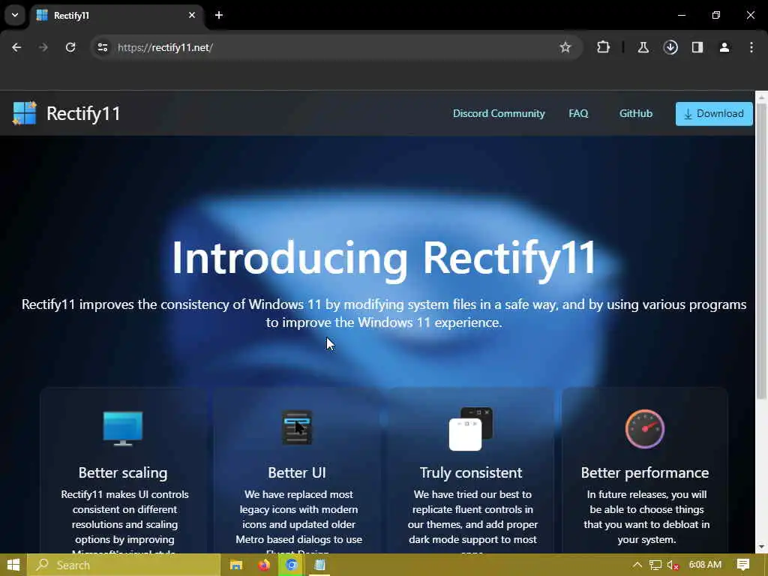Open the Windows Start menu
The height and width of the screenshot is (576, 768).
(x=13, y=565)
